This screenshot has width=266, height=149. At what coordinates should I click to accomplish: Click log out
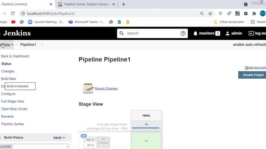[x=257, y=33]
